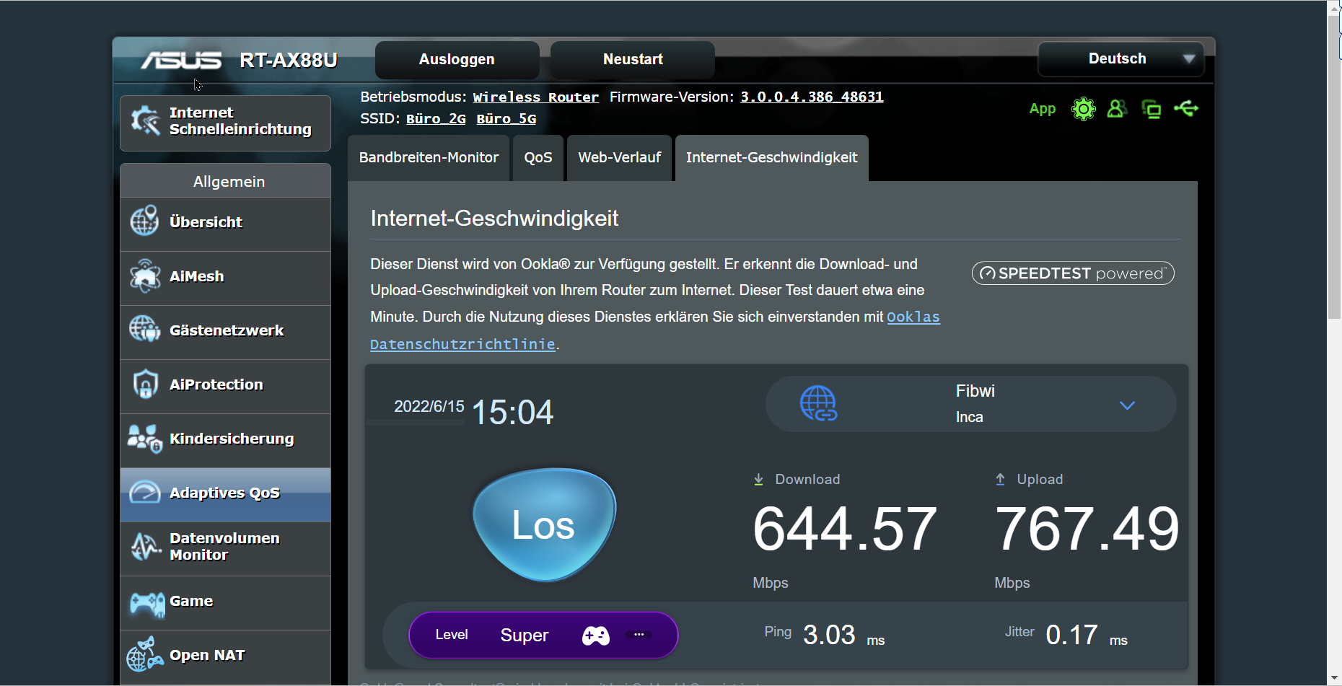This screenshot has width=1342, height=686.
Task: Click the ASUS logo
Action: [x=181, y=60]
